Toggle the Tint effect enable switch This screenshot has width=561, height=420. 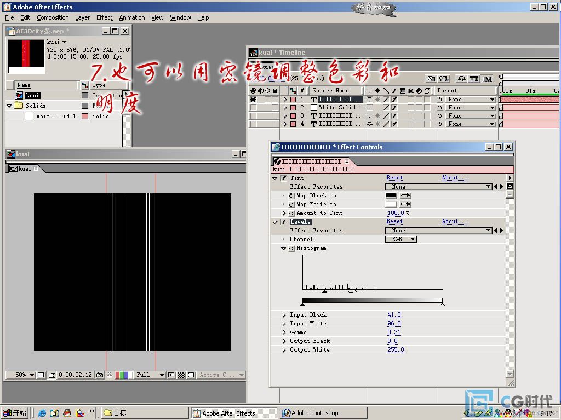point(284,178)
